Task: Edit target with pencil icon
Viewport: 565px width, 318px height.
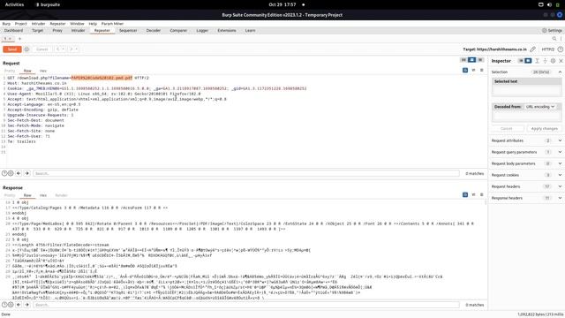Action: pos(532,49)
